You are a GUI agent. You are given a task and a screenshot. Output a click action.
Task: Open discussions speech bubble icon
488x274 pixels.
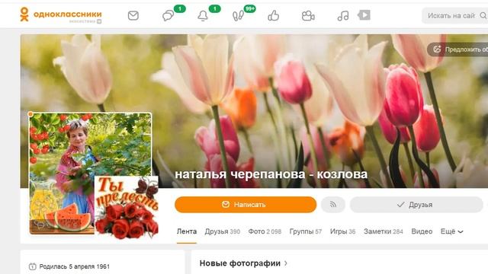click(168, 15)
